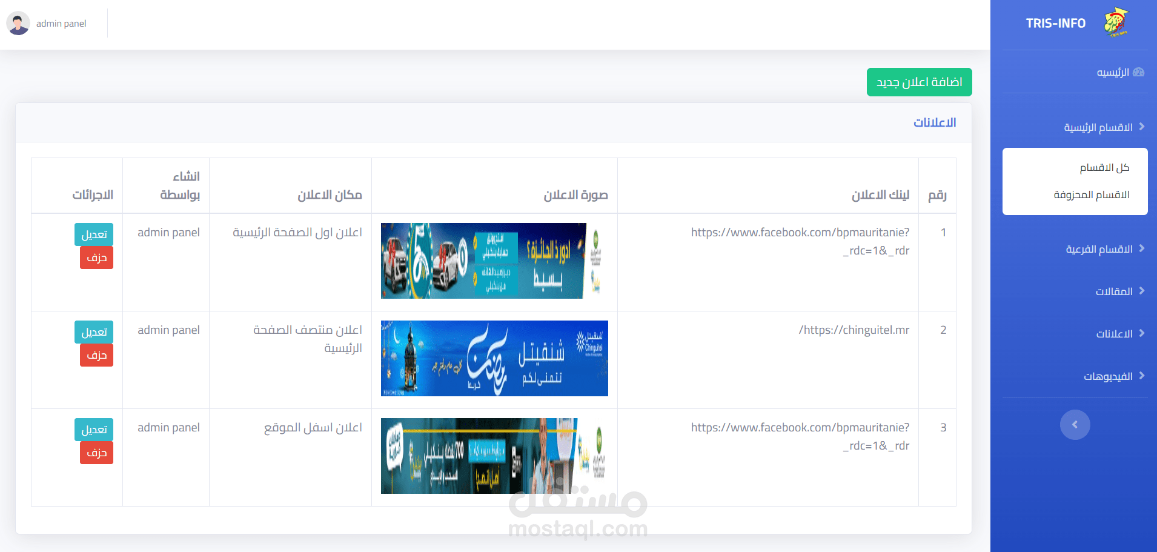Expand the الفيديوهات sidebar chevron
This screenshot has width=1157, height=552.
pyautogui.click(x=1142, y=376)
